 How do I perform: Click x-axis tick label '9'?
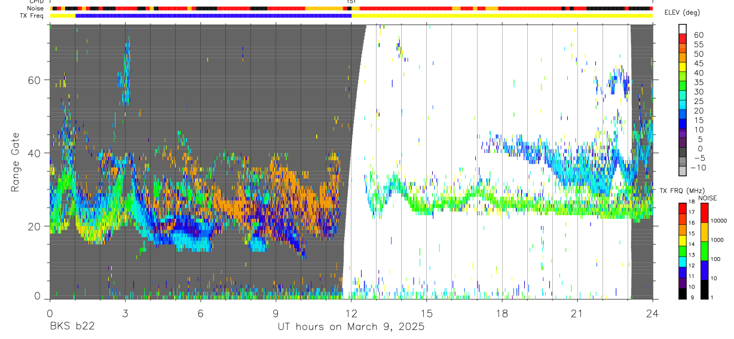pyautogui.click(x=276, y=313)
